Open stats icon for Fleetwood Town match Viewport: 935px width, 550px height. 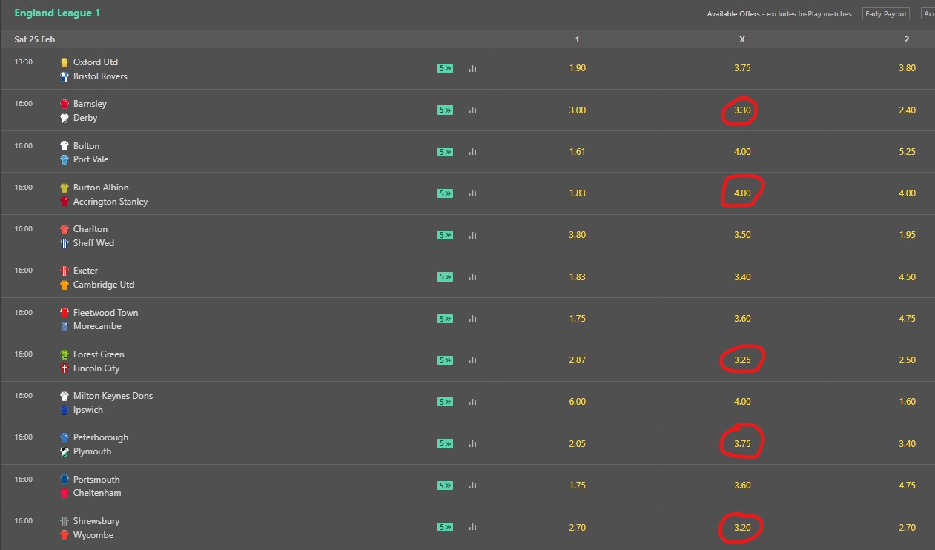472,319
